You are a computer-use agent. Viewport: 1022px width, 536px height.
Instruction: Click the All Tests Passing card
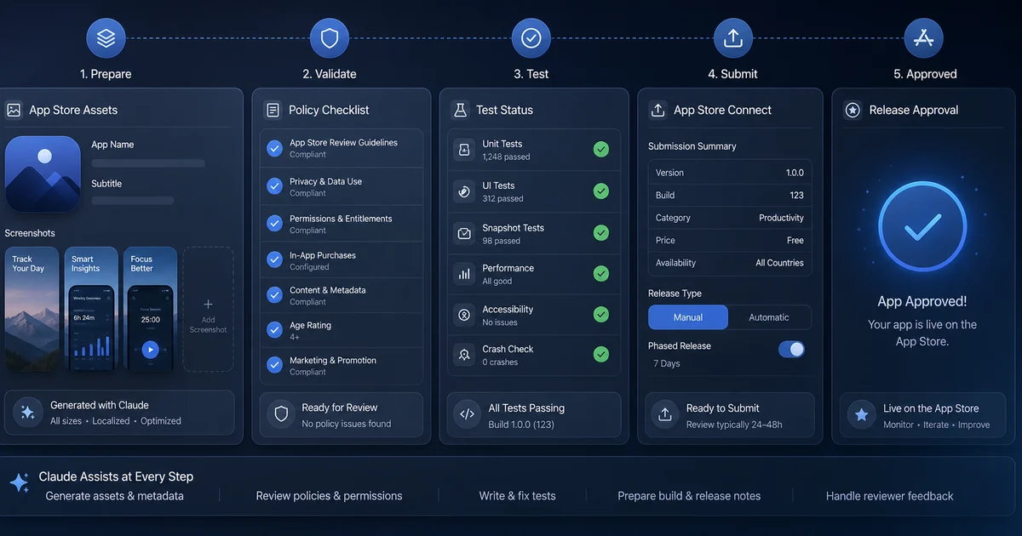[x=533, y=415]
